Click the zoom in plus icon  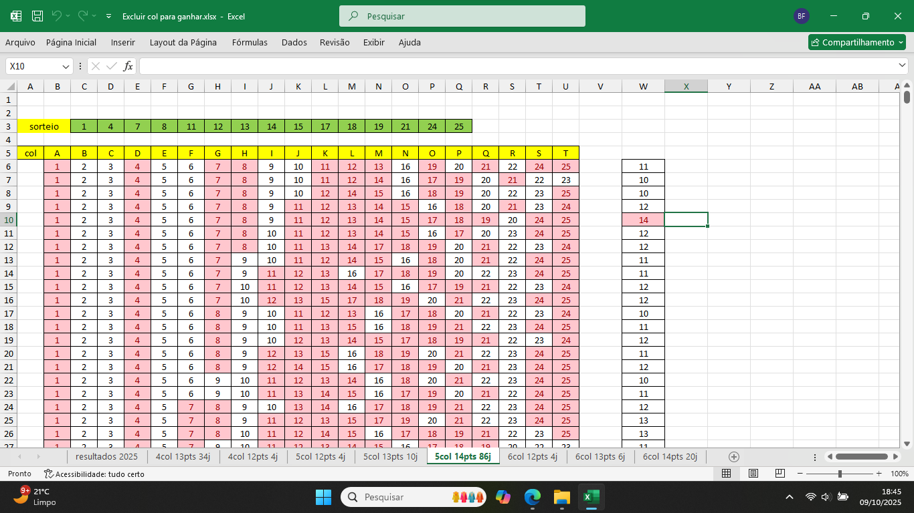point(879,474)
